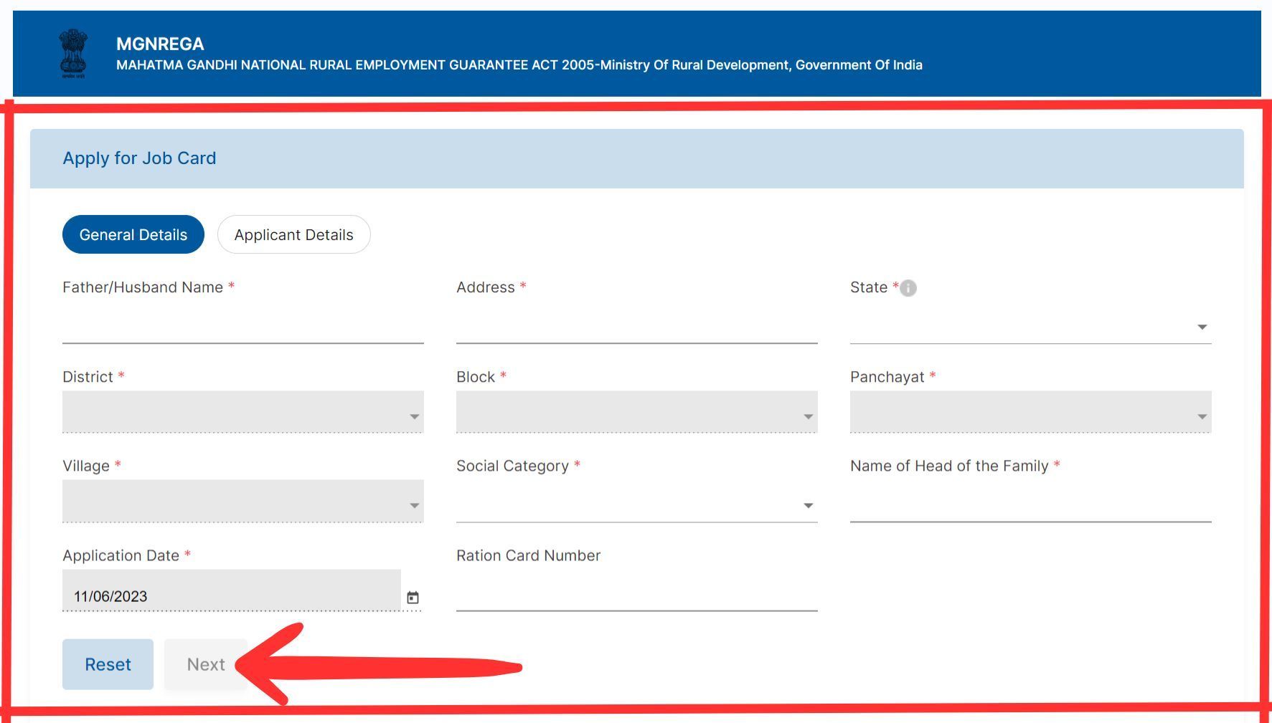Click the State info icon

coord(908,288)
